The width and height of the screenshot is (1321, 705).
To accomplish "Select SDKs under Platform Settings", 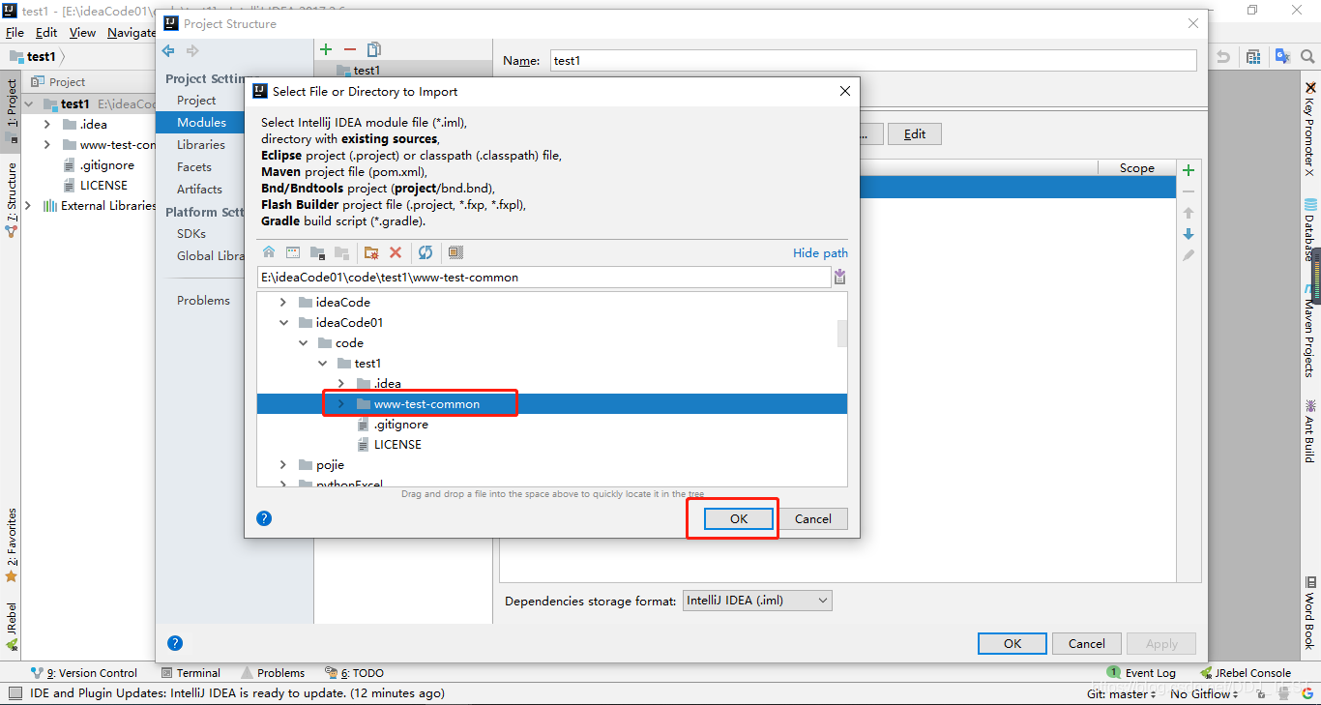I will click(x=191, y=234).
